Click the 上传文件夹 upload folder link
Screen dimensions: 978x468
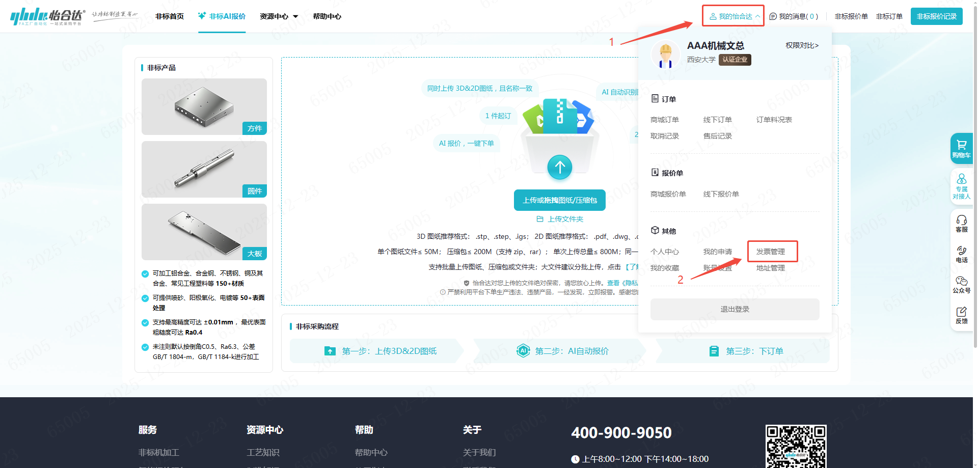(560, 219)
